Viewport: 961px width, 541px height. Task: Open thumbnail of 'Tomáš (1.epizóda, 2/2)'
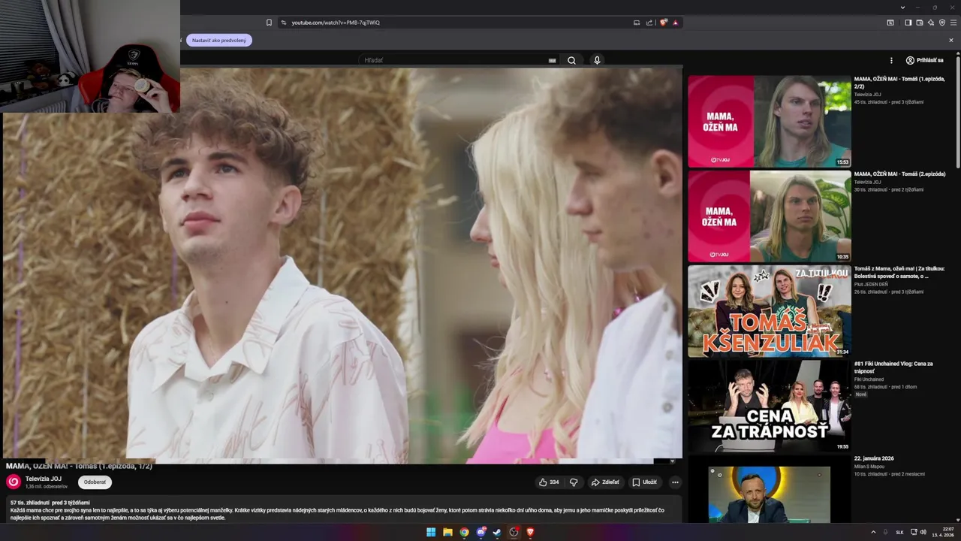pos(769,121)
